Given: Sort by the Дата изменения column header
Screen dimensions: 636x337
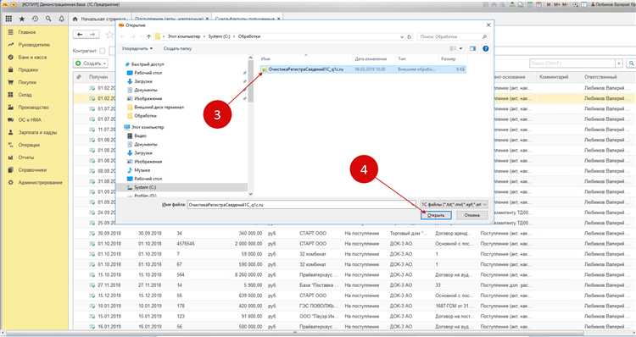Looking at the screenshot, I should 371,59.
